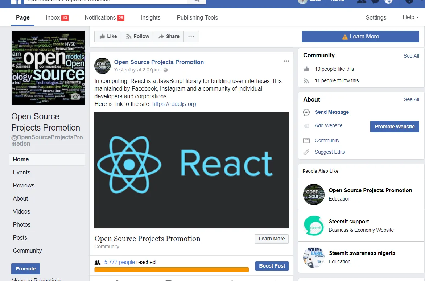Click the Promote Website button
Viewport: 425px width, 281px height.
pyautogui.click(x=395, y=127)
